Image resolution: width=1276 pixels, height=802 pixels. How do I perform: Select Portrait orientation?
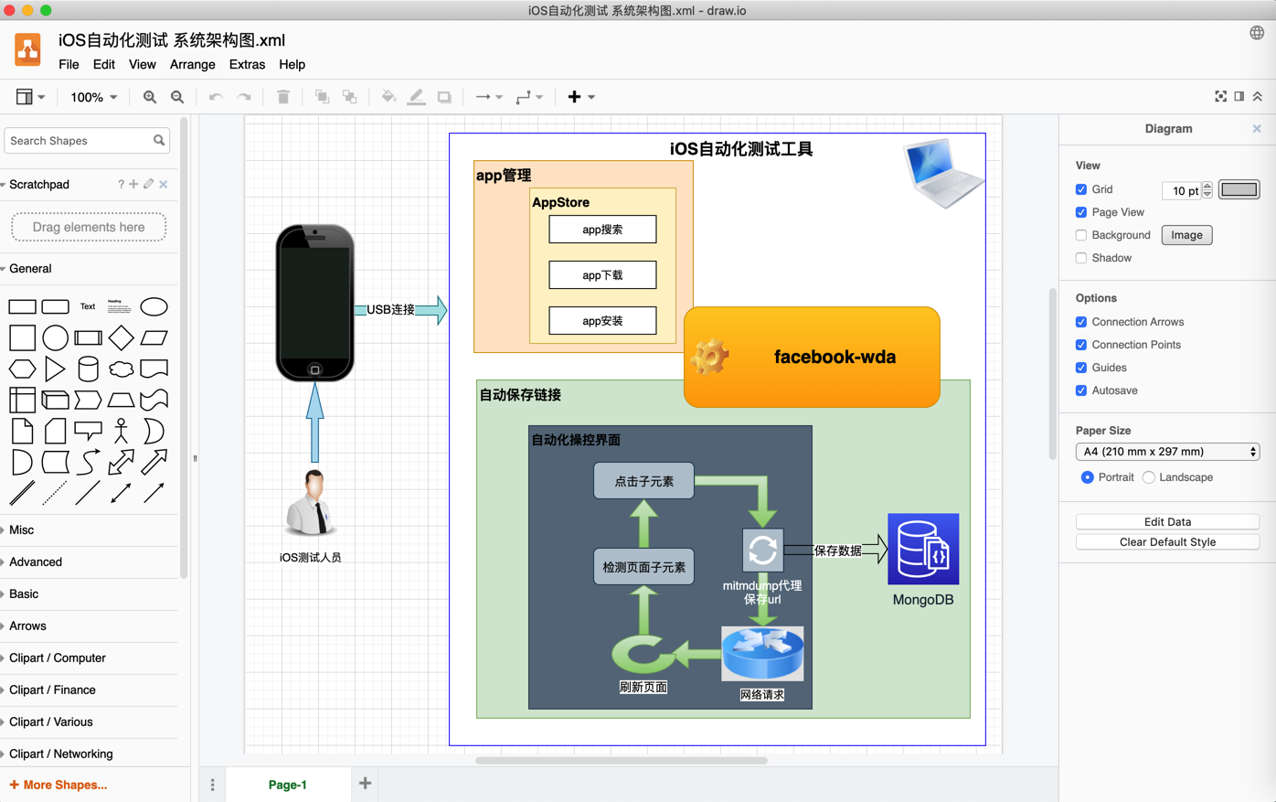[x=1087, y=477]
